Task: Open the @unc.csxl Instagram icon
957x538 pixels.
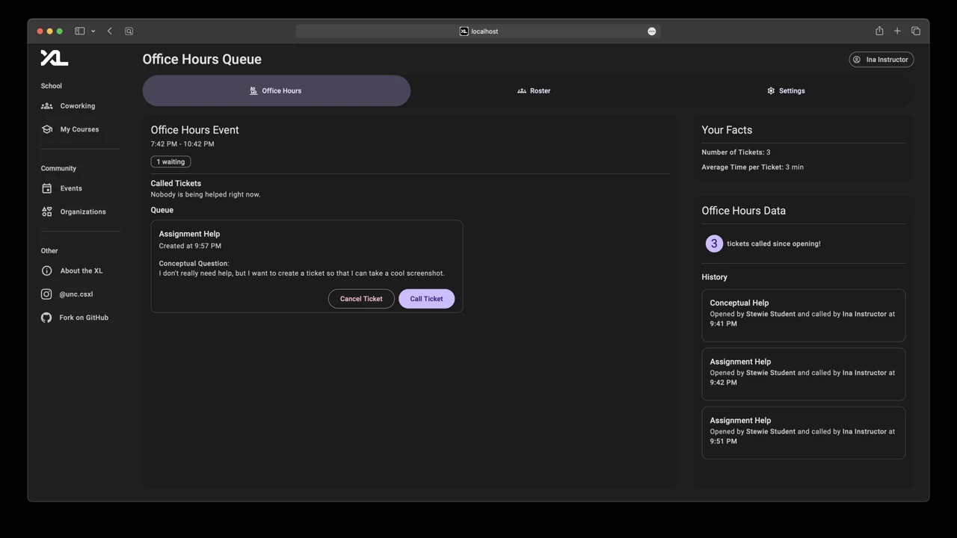Action: 47,294
